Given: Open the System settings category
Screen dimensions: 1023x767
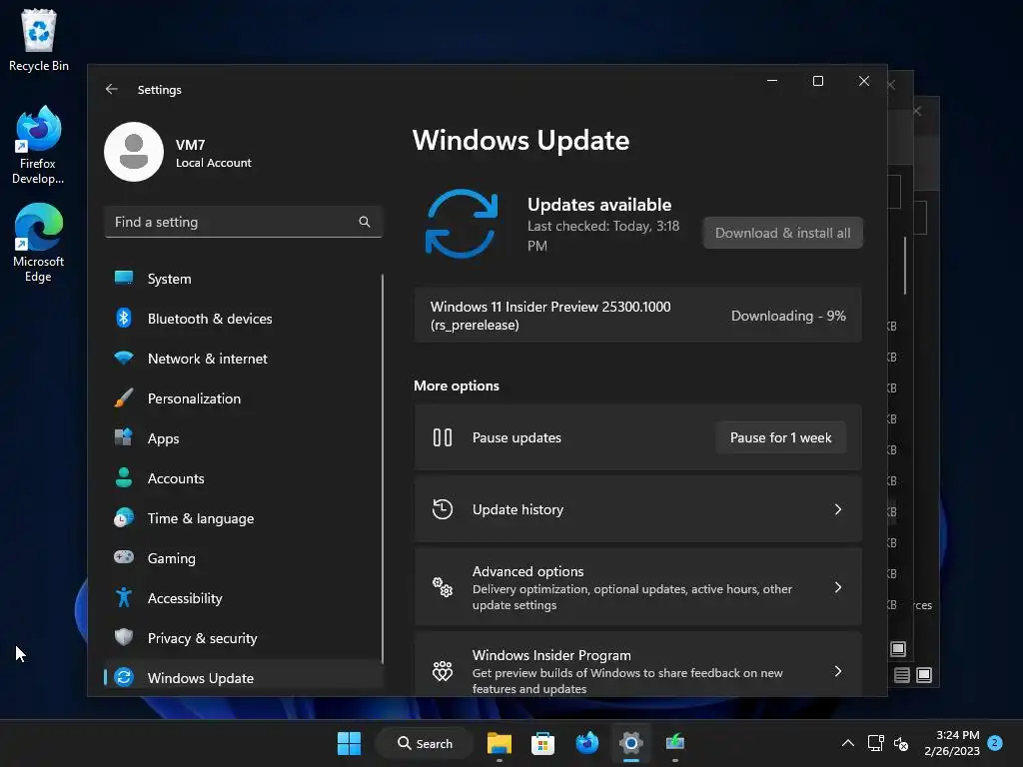Looking at the screenshot, I should (x=243, y=279).
